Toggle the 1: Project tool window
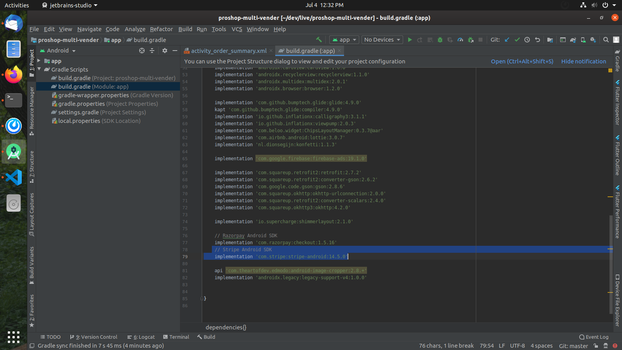The width and height of the screenshot is (622, 350). click(32, 63)
